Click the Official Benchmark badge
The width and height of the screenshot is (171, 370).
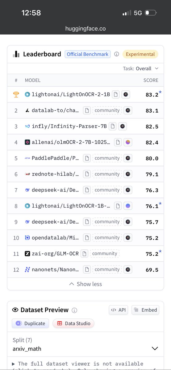point(88,54)
